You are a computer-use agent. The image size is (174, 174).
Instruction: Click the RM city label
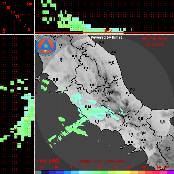pyautogui.click(x=88, y=107)
